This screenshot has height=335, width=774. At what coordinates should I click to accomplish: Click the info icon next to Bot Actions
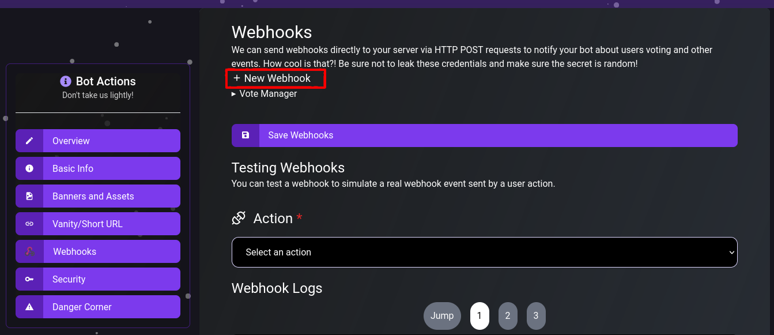coord(66,81)
